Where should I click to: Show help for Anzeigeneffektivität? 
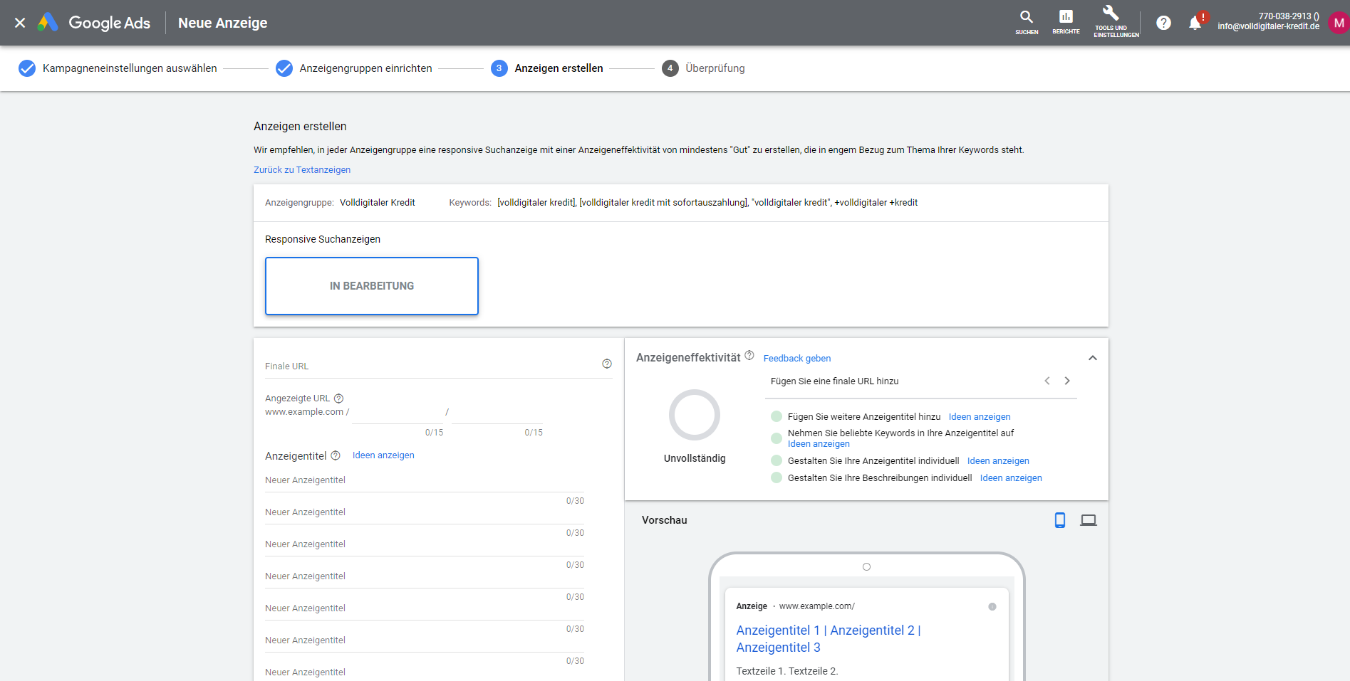point(749,356)
